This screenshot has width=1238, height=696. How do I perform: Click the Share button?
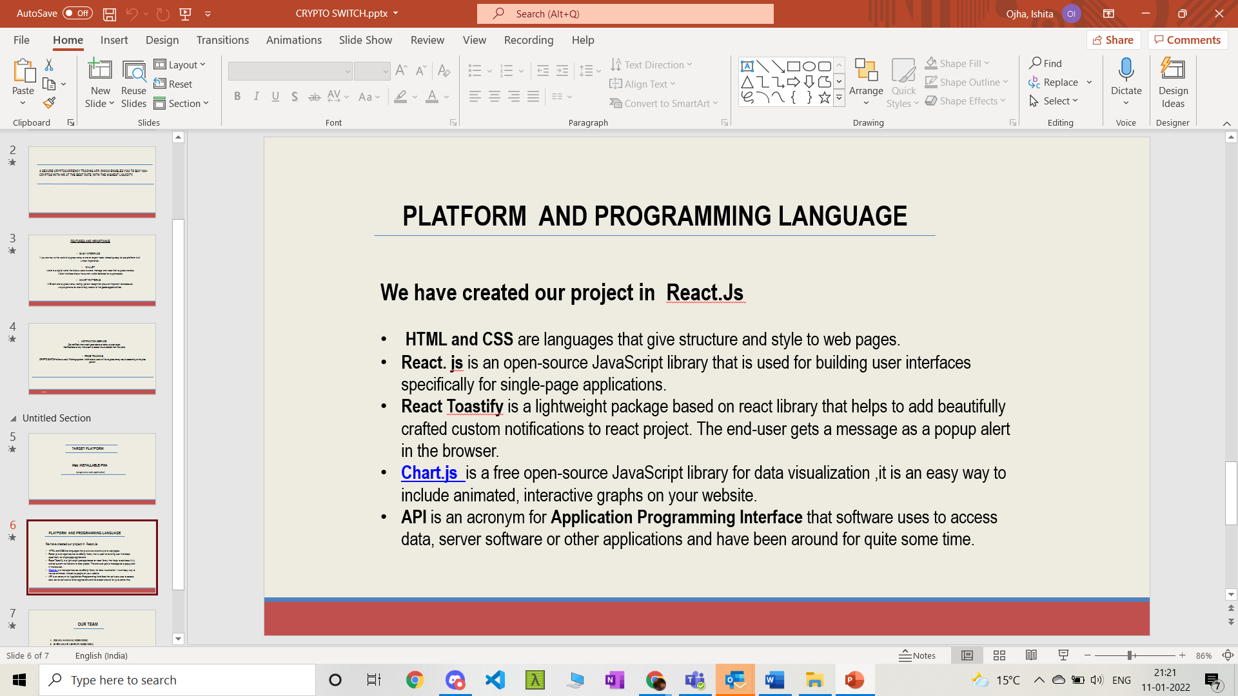1113,40
